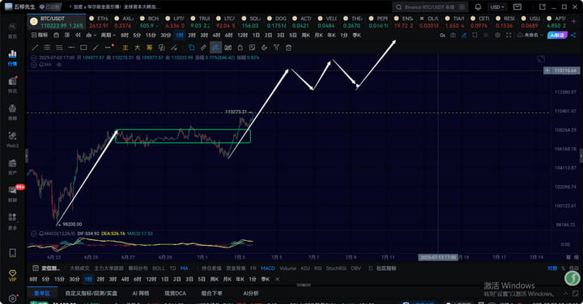Toggle the Volume indicator
Viewport: 583px width, 304px height.
tap(287, 268)
